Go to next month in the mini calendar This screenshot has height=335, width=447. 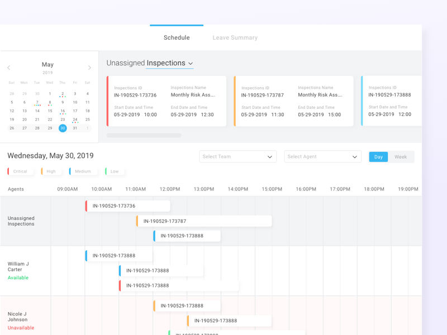pos(89,67)
